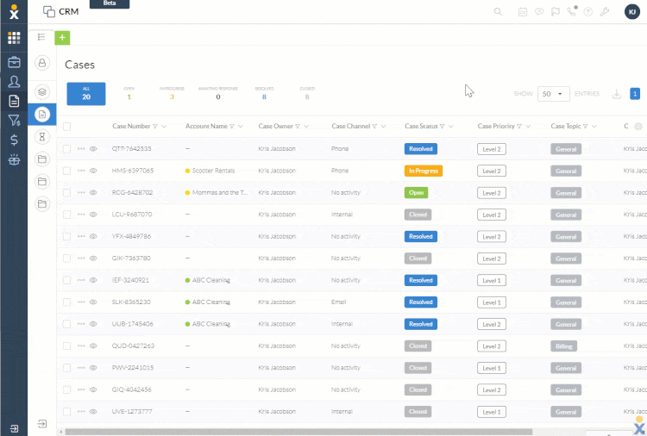
Task: Click the logout icon at bottom of dark sidebar
Action: 14,428
